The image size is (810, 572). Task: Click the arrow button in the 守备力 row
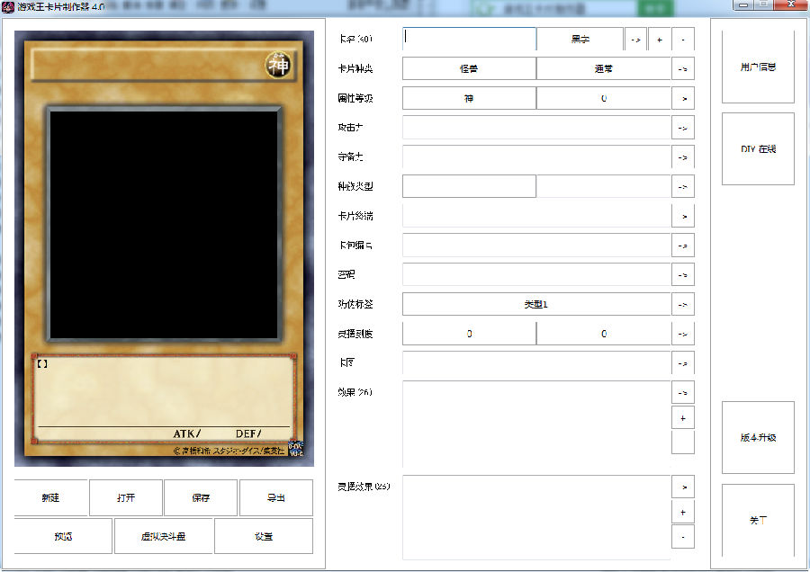[683, 156]
